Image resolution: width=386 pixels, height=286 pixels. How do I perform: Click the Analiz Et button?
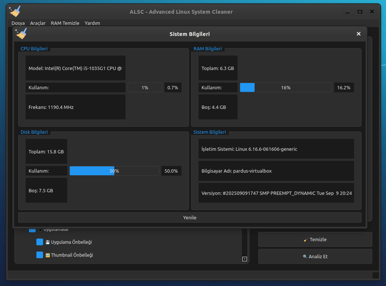tap(315, 256)
